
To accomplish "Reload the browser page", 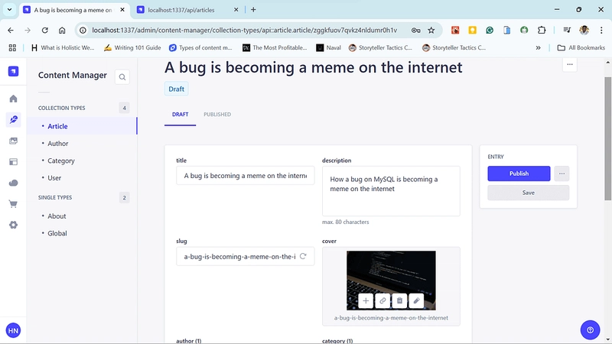I will coord(45,30).
